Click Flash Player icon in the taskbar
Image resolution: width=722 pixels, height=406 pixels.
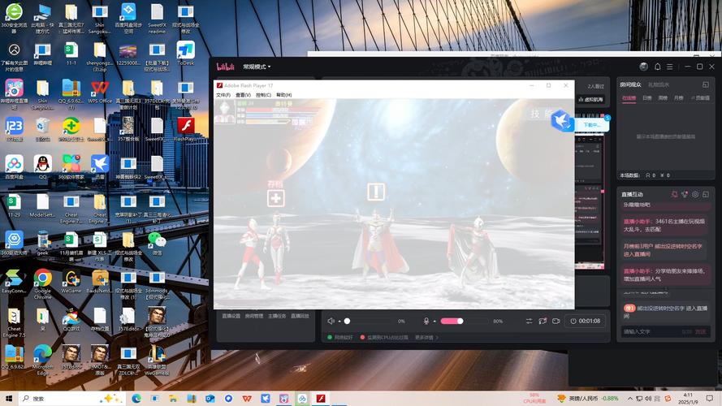click(x=321, y=398)
